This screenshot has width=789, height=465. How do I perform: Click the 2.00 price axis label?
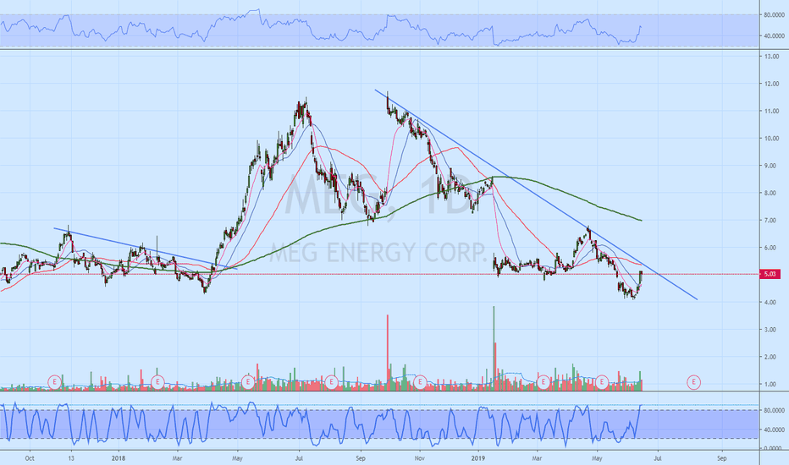click(772, 357)
